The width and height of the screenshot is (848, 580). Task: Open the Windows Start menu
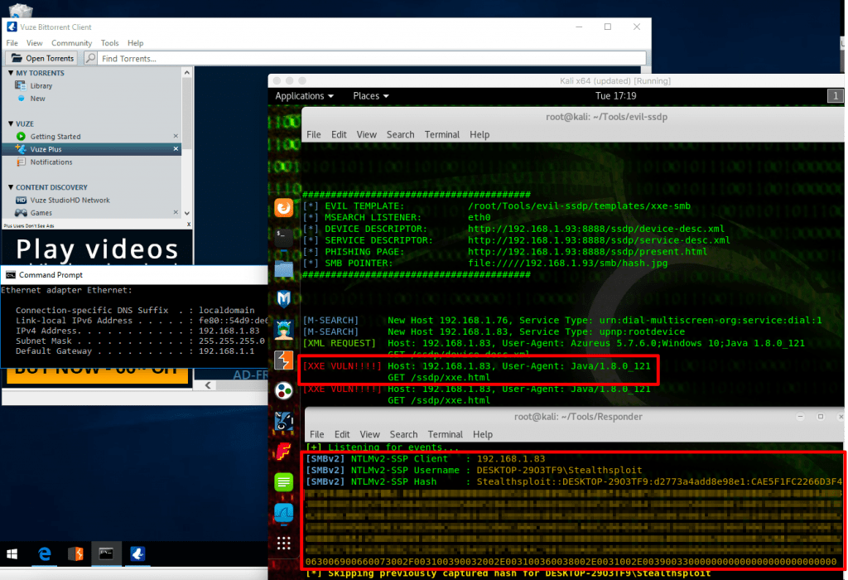[x=12, y=554]
